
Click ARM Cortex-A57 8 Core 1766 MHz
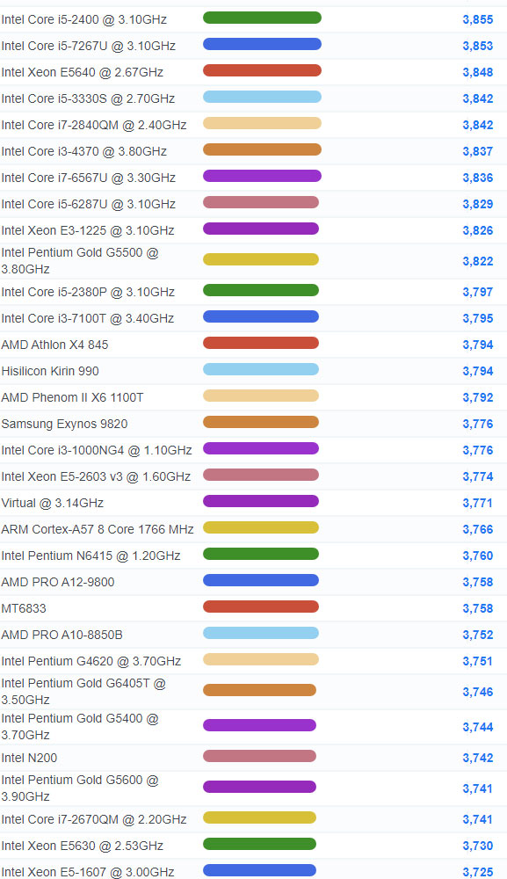(98, 529)
